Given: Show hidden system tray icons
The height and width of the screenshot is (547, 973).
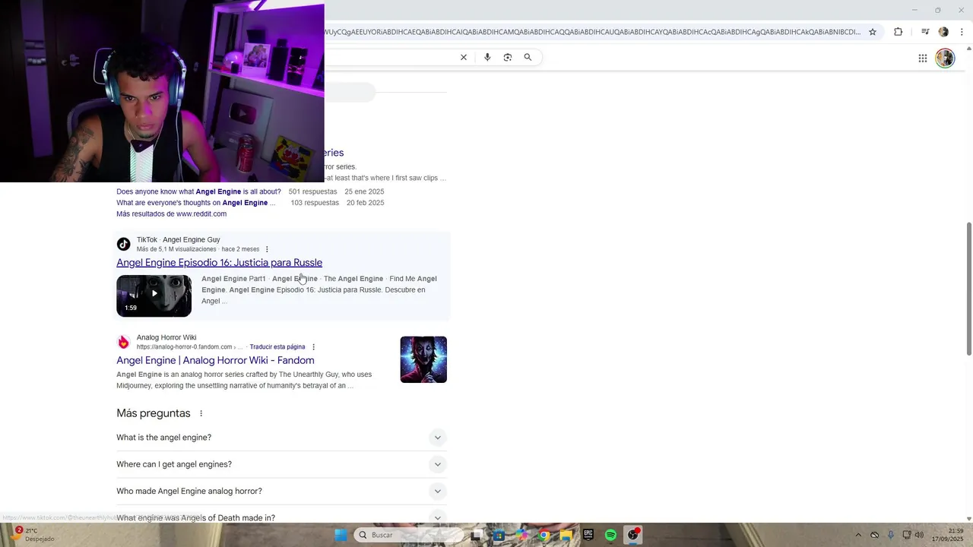Looking at the screenshot, I should point(858,535).
